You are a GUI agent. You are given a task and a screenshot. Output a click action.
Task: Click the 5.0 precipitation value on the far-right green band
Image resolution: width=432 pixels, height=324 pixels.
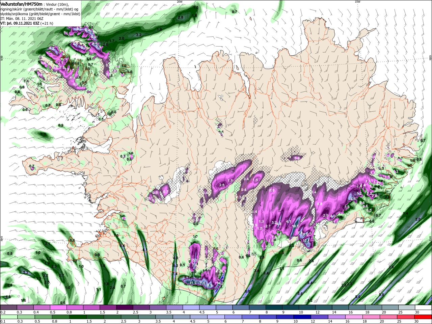[x=418, y=219]
